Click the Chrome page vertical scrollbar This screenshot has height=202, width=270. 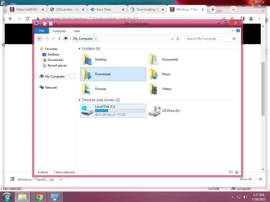pos(263,89)
